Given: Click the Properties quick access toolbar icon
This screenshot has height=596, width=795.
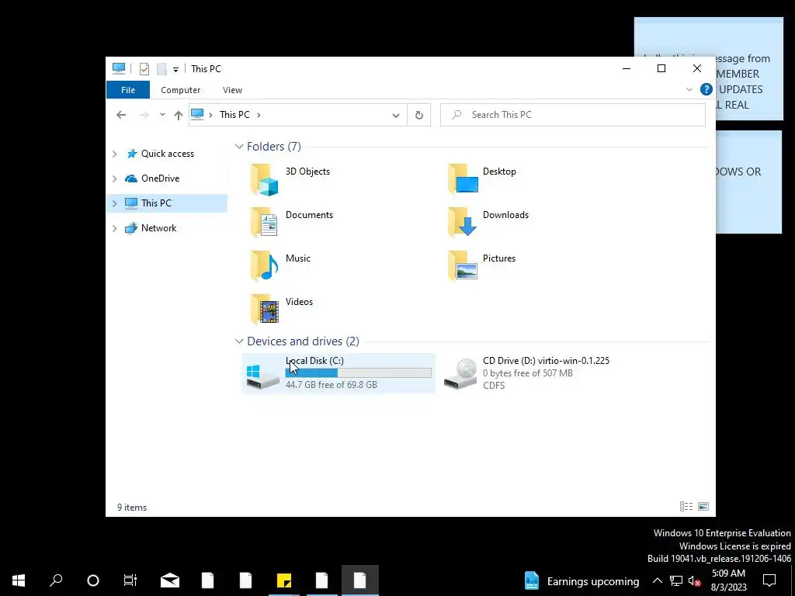Looking at the screenshot, I should 144,69.
